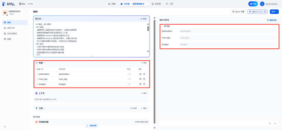
Task: Click the 旅游规划助手 robot app icon in sidebar
Action: (x=5, y=13)
